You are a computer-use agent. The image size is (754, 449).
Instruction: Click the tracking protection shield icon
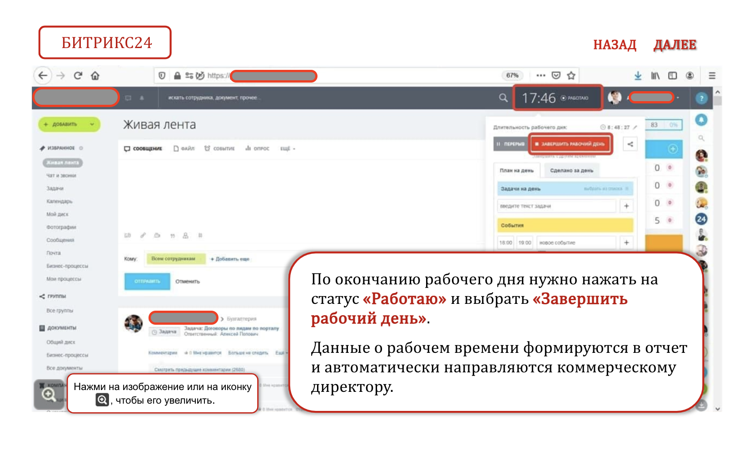click(162, 76)
